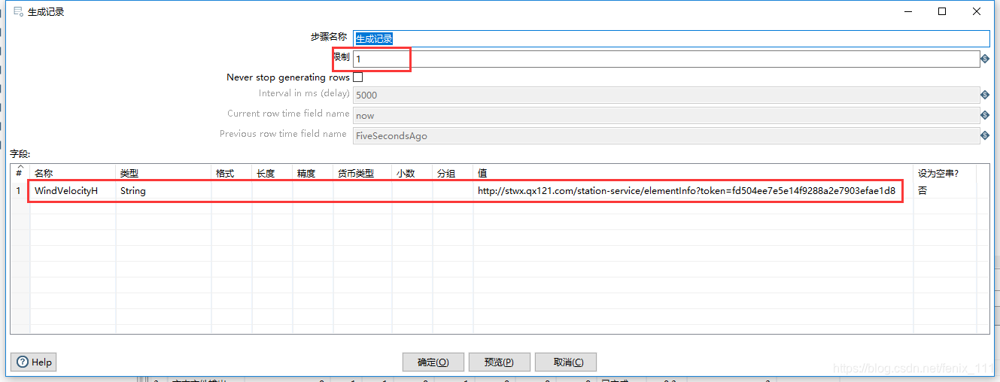Click Interval in ms field showing 5000

tap(666, 95)
